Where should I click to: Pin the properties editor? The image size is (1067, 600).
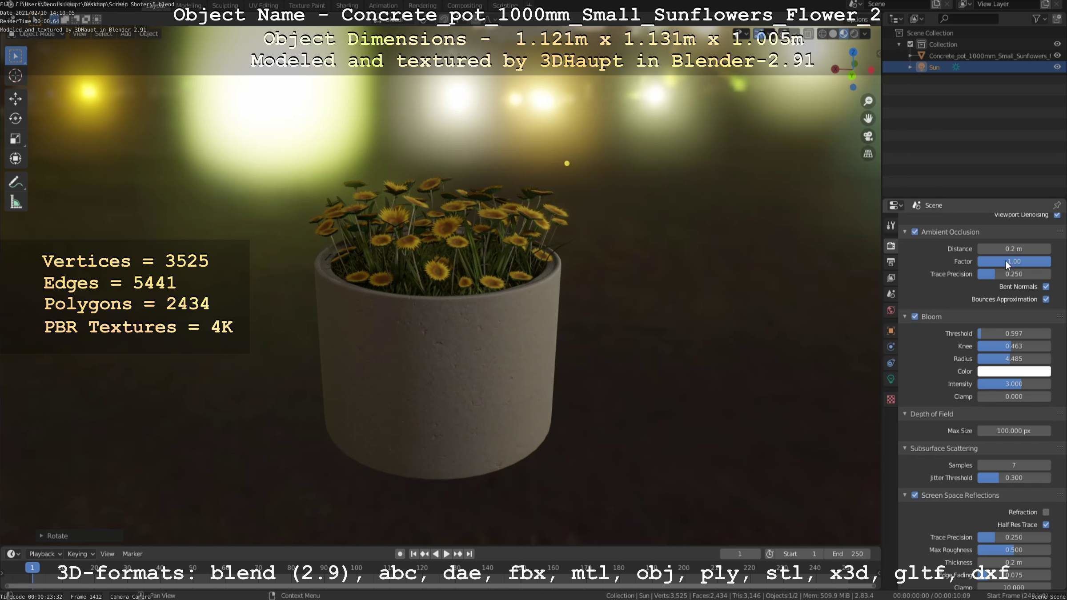click(x=1057, y=205)
